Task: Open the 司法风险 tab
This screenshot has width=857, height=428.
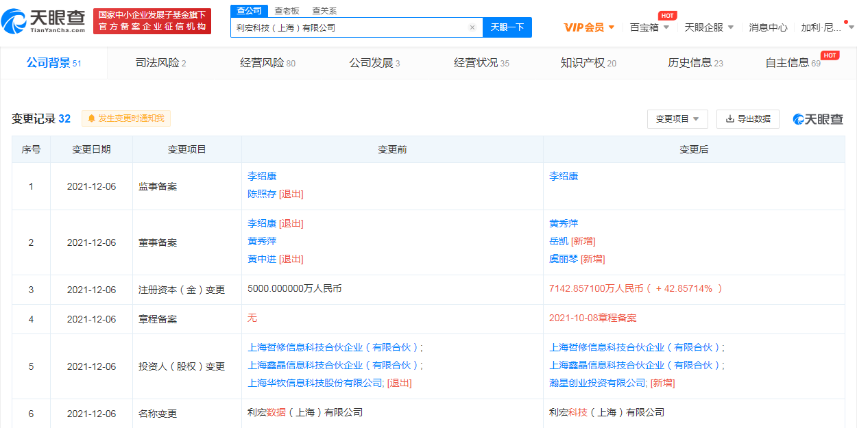Action: 160,63
